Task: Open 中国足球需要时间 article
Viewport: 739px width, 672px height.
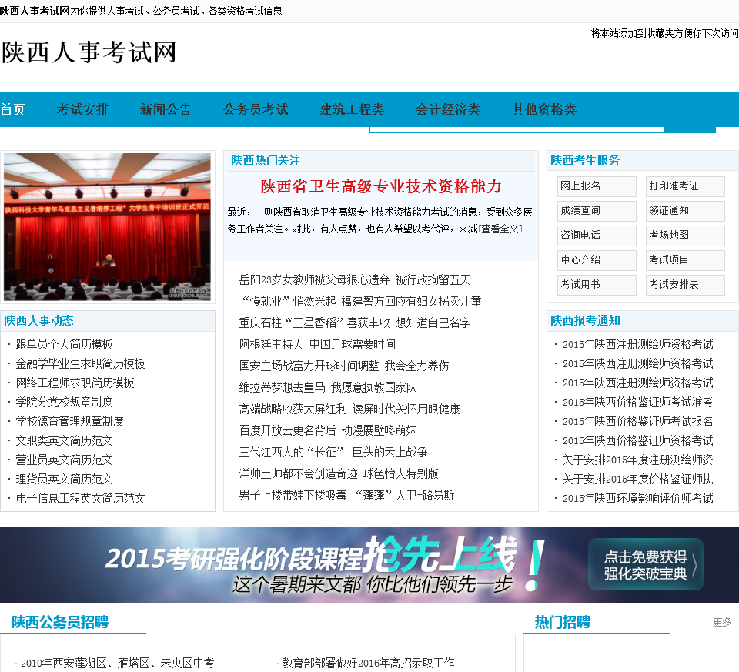Action: (352, 345)
